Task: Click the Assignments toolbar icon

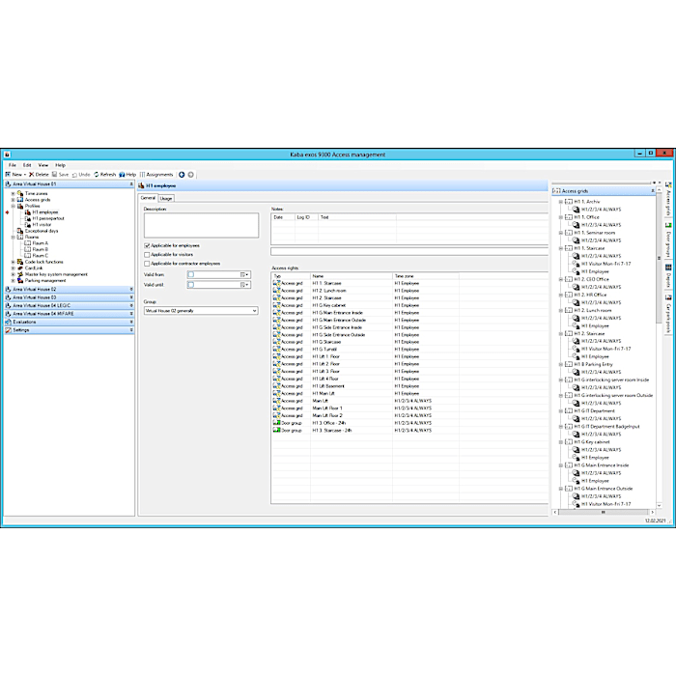Action: 142,175
